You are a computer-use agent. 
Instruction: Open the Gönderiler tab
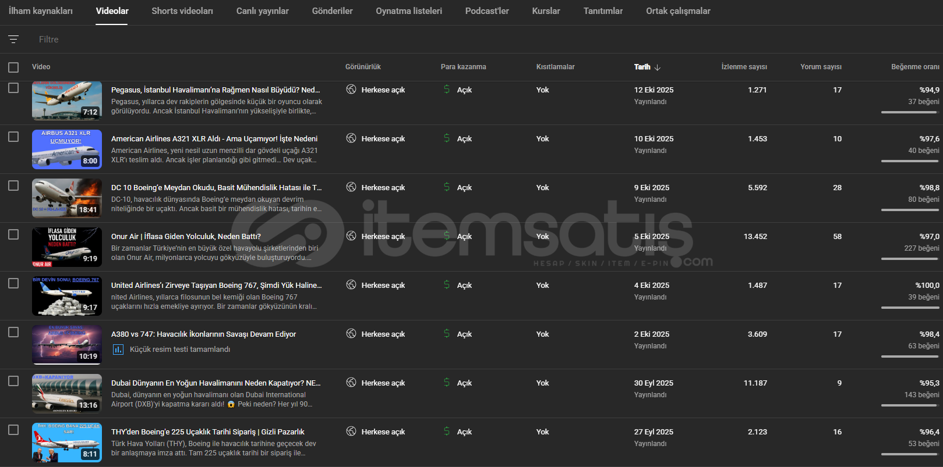333,11
